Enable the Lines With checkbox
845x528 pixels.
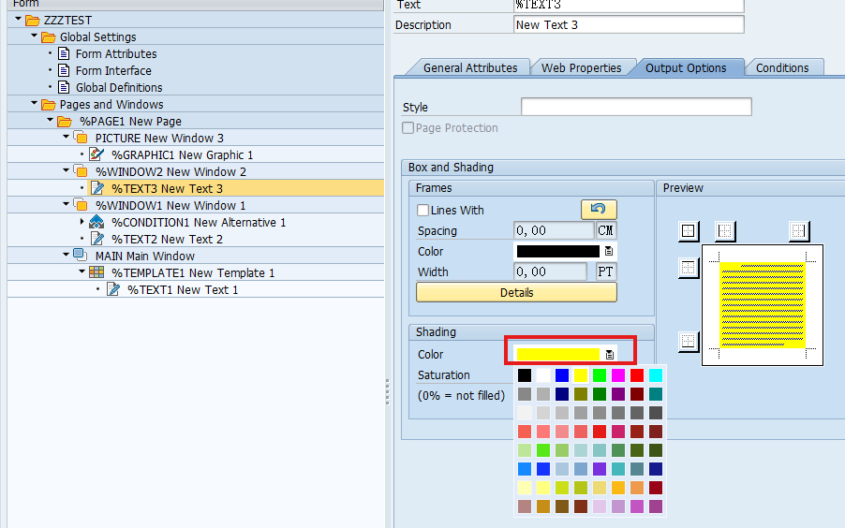[x=423, y=210]
